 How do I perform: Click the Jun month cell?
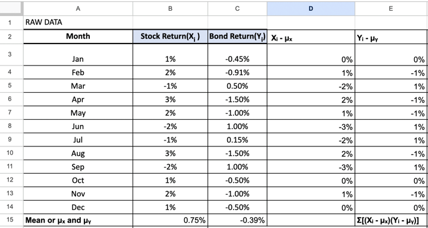(78, 126)
